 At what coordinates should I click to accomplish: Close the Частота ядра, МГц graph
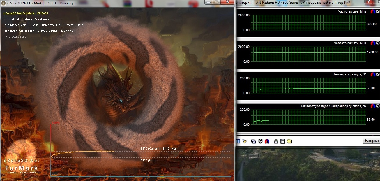click(x=378, y=12)
